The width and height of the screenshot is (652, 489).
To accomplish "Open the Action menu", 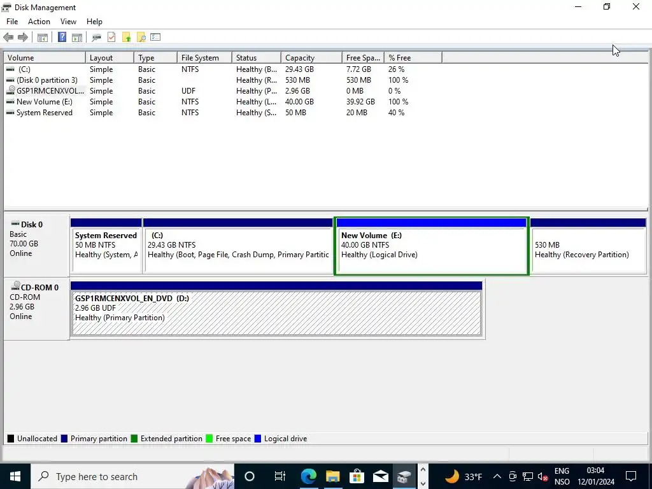I will (x=39, y=22).
